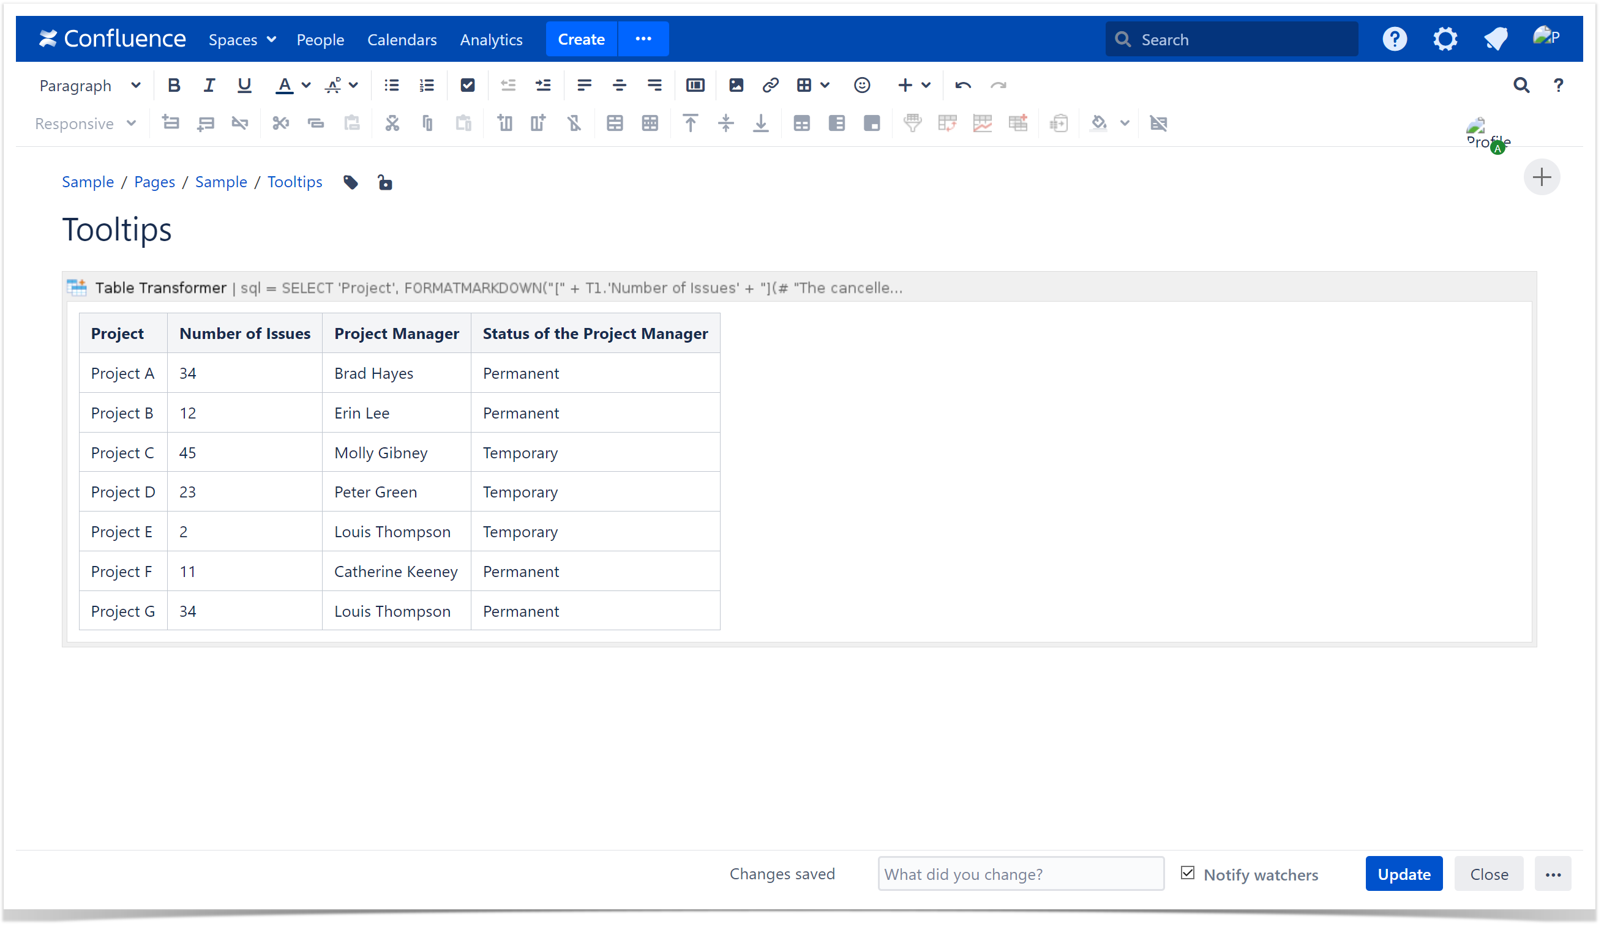Image resolution: width=1604 pixels, height=927 pixels.
Task: Toggle the Notify watchers checkbox
Action: pyautogui.click(x=1187, y=873)
